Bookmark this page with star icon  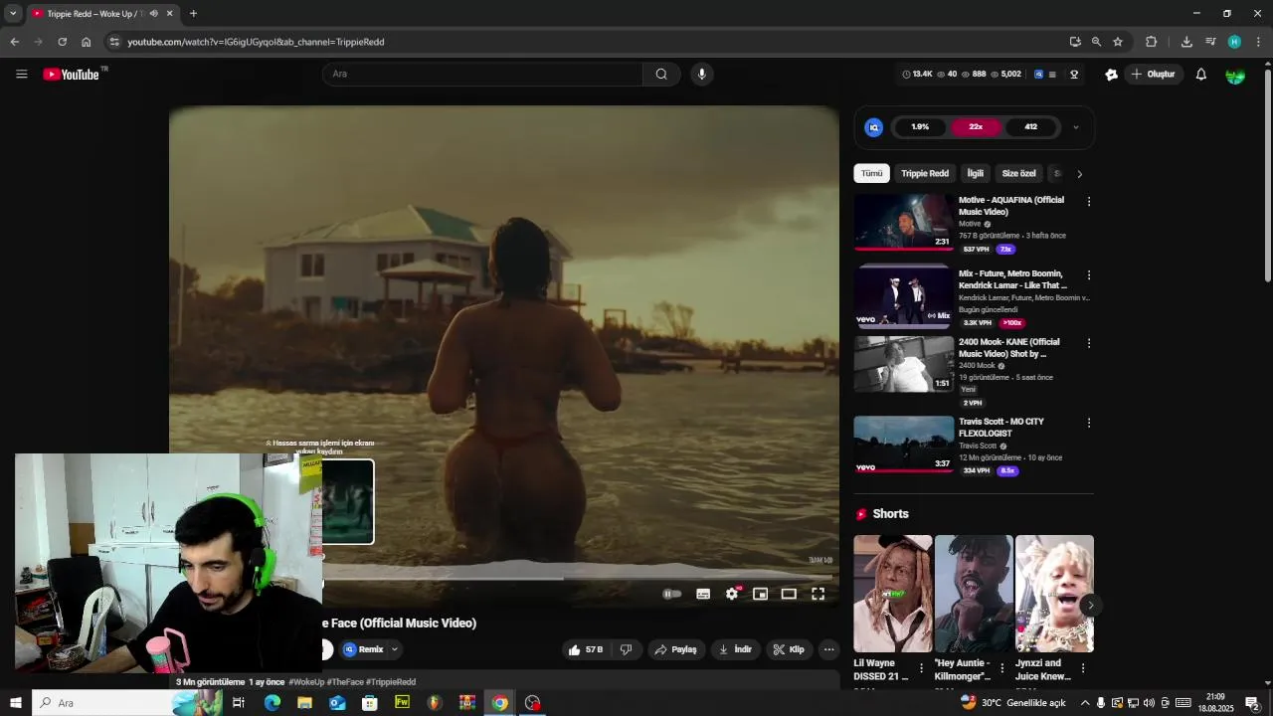coord(1118,42)
